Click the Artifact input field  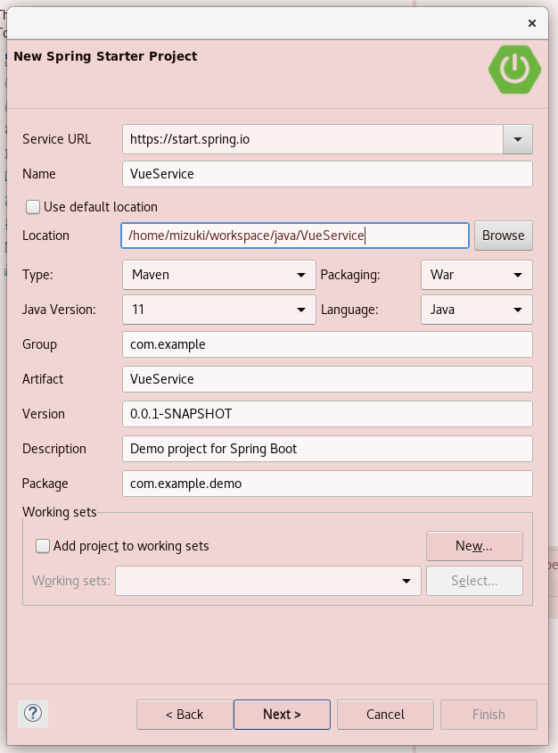tap(328, 379)
